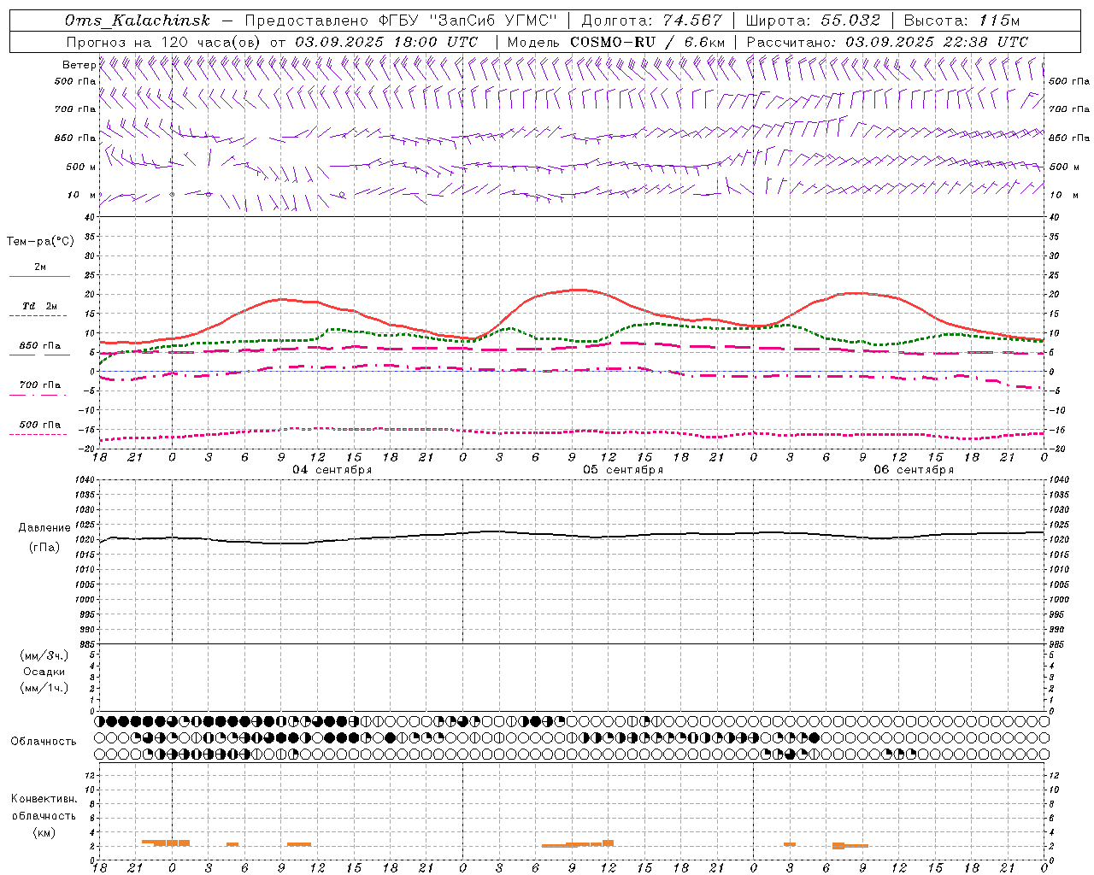Select the Давление pressure panel label
Image resolution: width=1094 pixels, height=875 pixels.
(44, 527)
